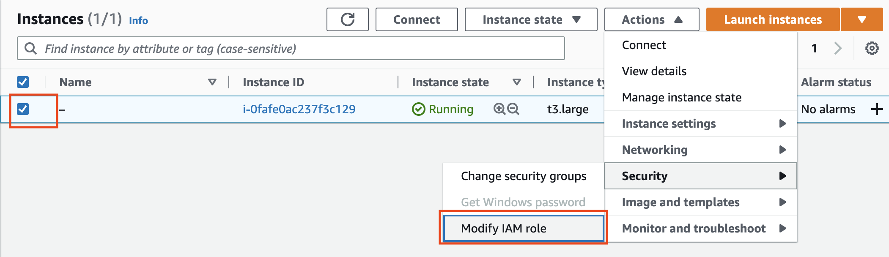Expand the Instance settings submenu
Screen dimensions: 889x257
coord(700,123)
